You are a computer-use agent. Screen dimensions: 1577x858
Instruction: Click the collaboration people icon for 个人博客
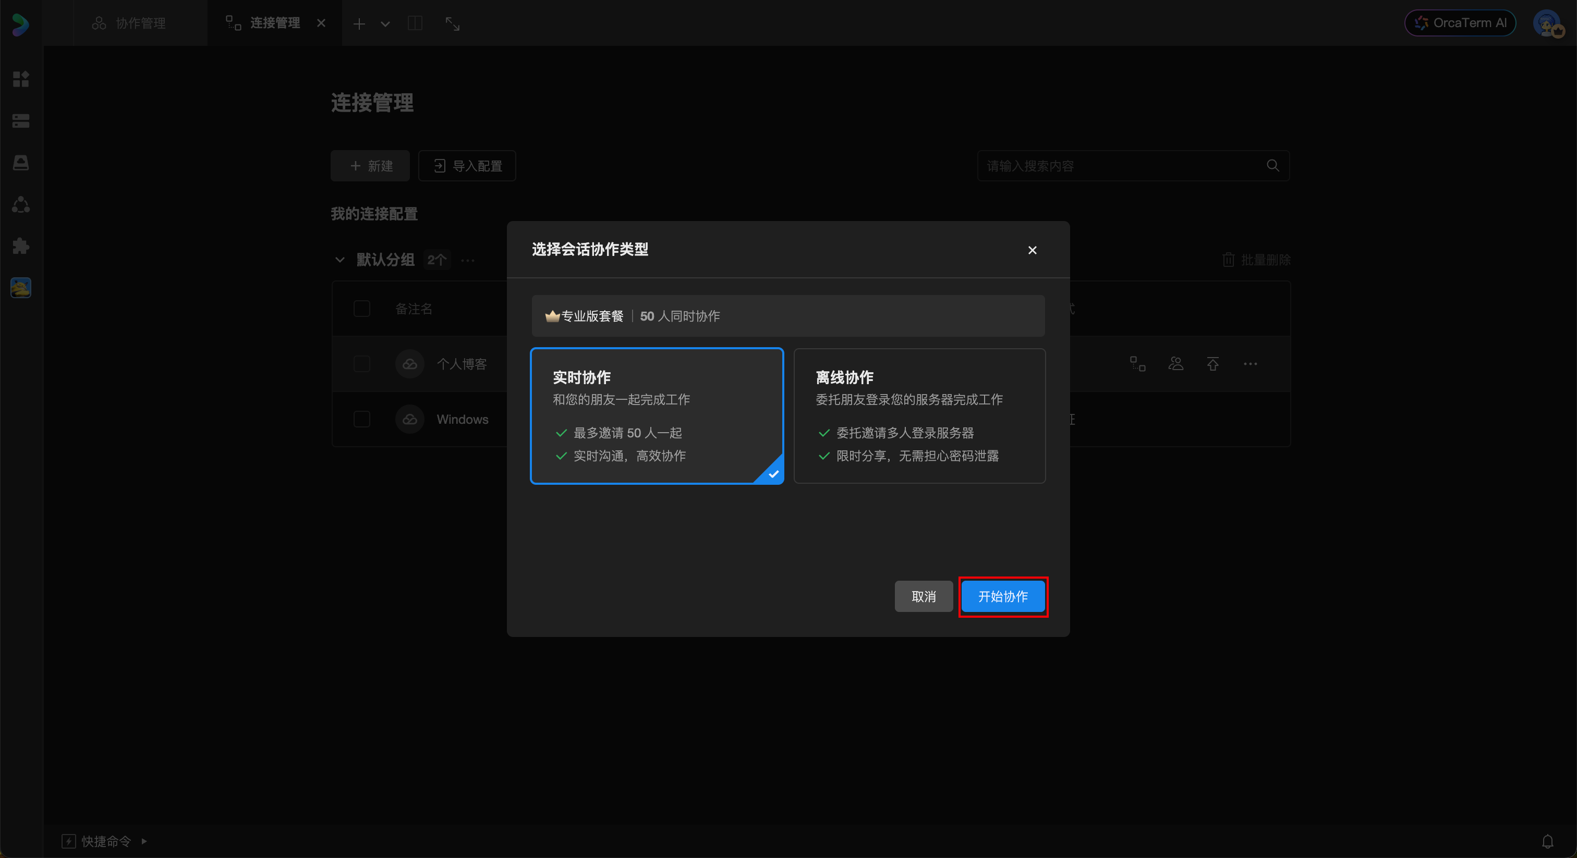point(1175,364)
